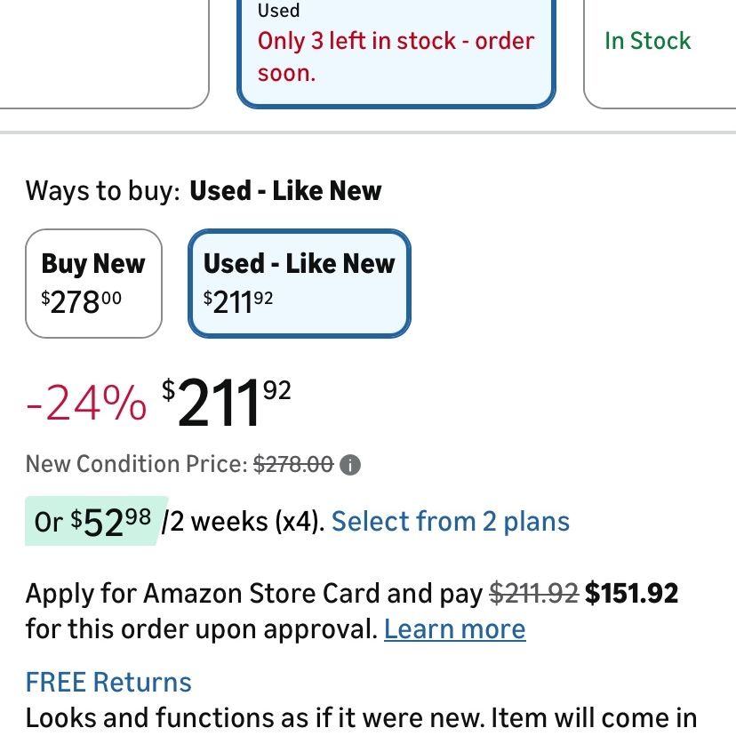Click the large $211.92 price
The image size is (736, 736).
click(x=227, y=403)
